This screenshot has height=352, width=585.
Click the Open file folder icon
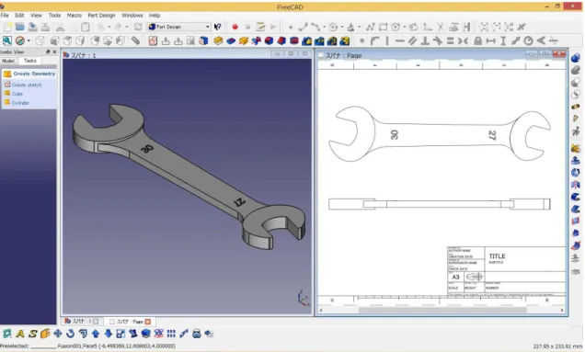19,27
